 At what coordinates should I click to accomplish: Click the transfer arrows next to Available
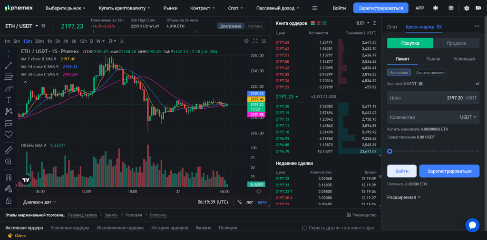(x=477, y=84)
